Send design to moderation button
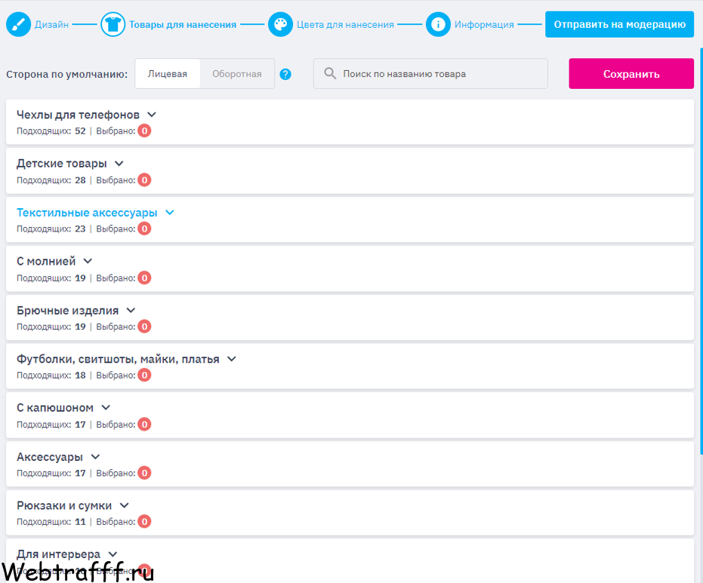Image resolution: width=703 pixels, height=583 pixels. (620, 24)
